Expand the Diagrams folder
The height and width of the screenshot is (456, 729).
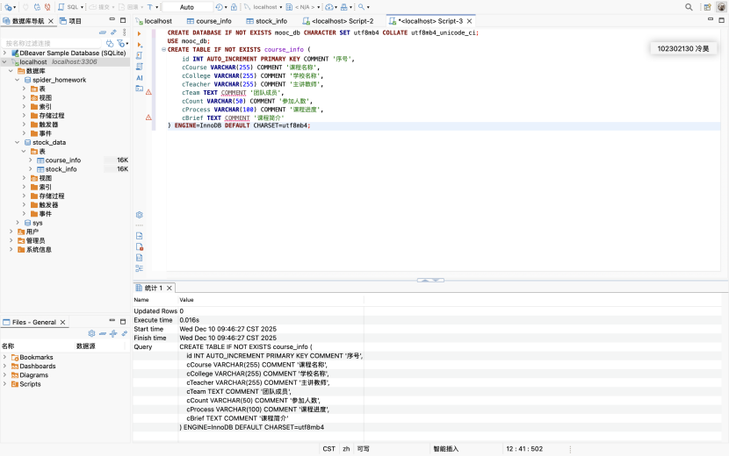[4, 374]
